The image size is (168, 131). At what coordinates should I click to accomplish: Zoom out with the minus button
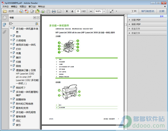coord(91,11)
